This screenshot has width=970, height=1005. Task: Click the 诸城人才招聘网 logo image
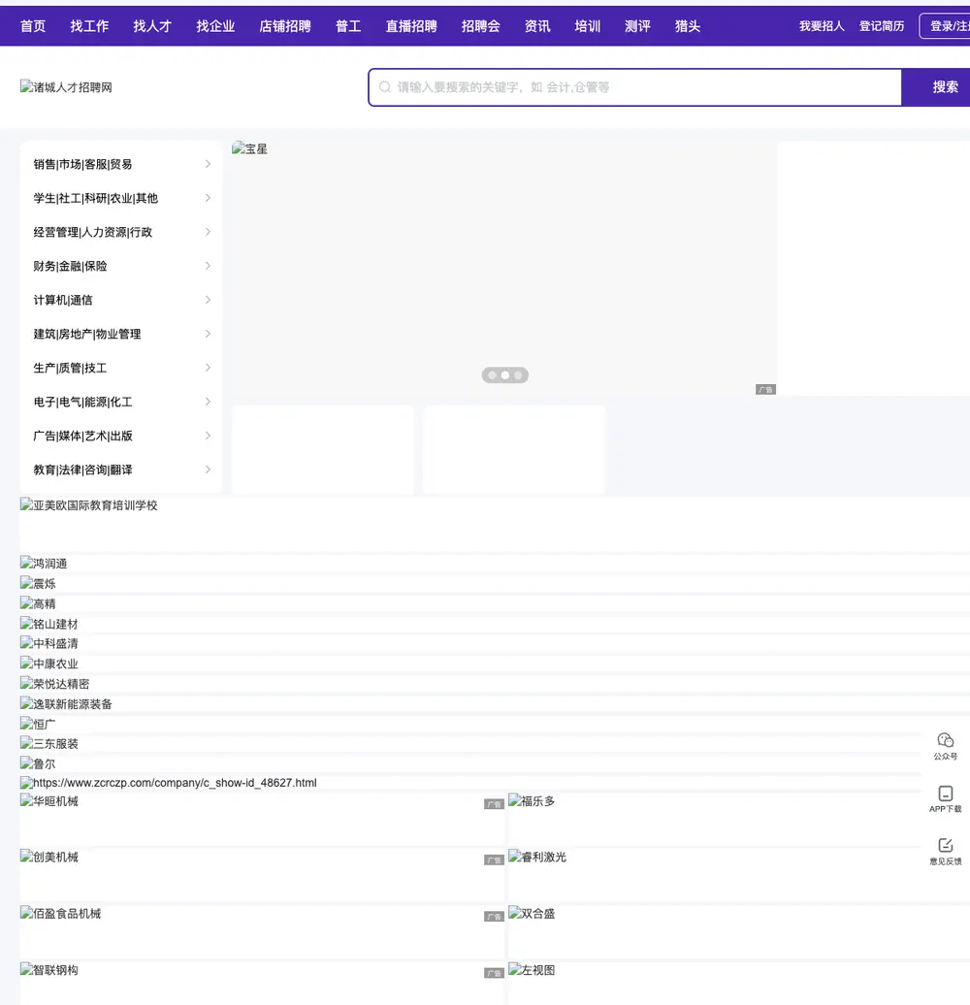tap(66, 87)
